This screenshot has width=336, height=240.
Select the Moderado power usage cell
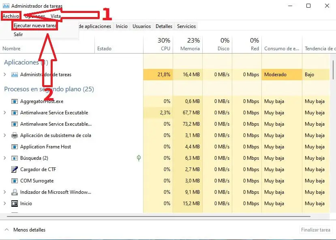[282, 75]
